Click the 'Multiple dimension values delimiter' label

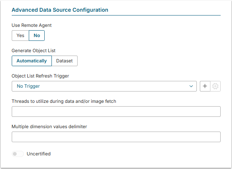49,127
